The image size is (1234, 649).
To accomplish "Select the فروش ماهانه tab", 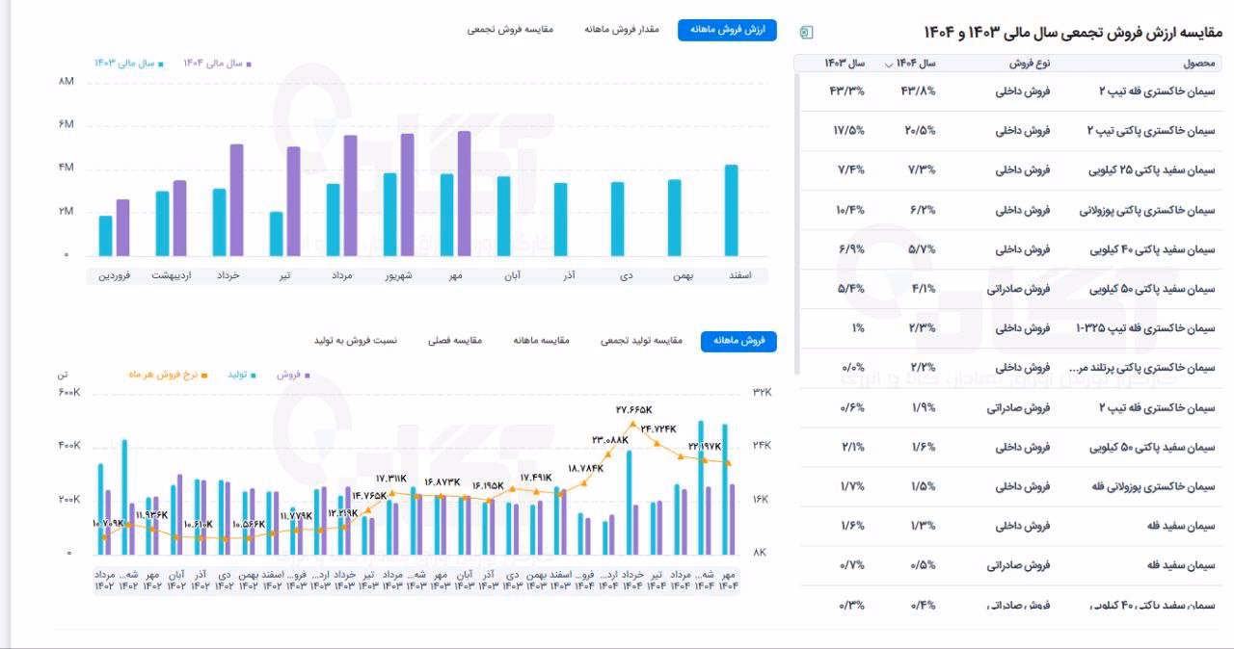I will click(x=738, y=341).
